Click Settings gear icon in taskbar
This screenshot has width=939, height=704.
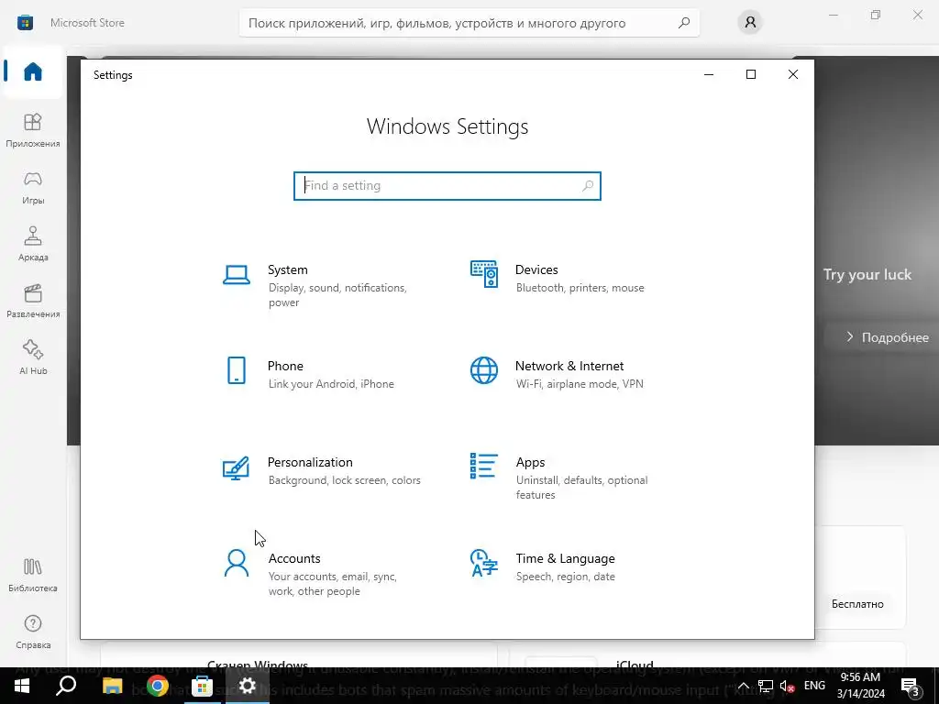coord(248,686)
